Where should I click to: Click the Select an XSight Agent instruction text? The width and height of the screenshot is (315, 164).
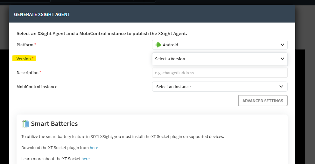tap(102, 34)
